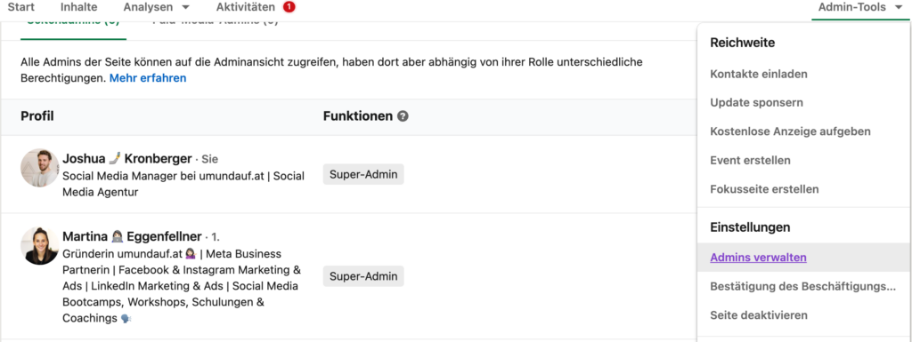Choose Seite deaktivieren menu option
The width and height of the screenshot is (912, 342).
click(759, 315)
